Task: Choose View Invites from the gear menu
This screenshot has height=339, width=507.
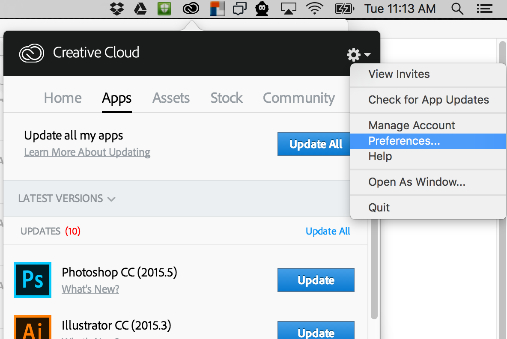Action: point(428,74)
